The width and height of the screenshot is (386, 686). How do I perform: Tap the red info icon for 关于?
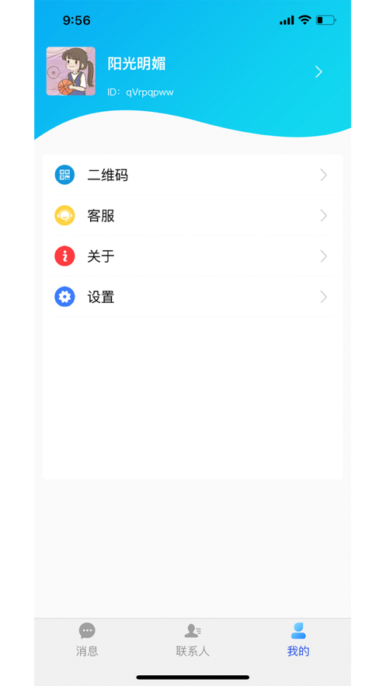(64, 256)
